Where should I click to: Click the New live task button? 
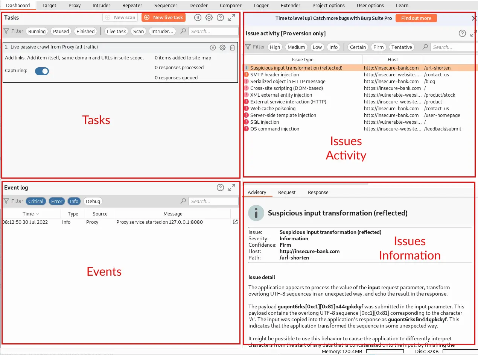pos(164,17)
